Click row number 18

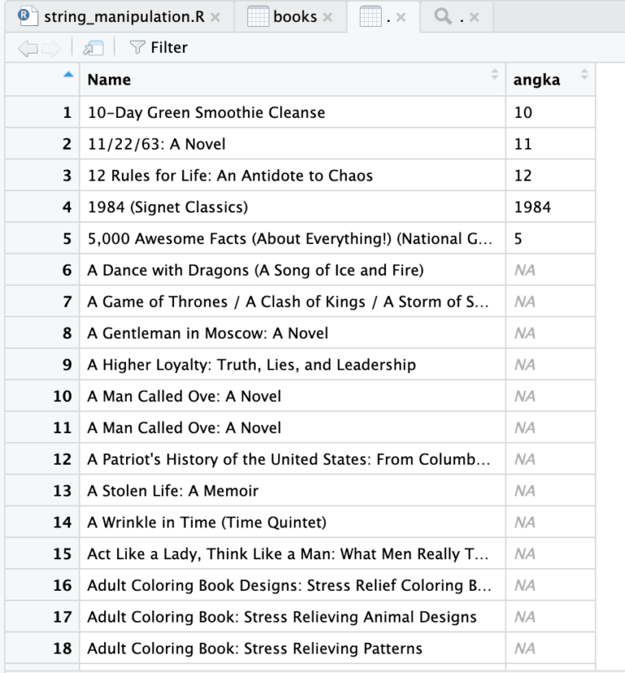63,649
